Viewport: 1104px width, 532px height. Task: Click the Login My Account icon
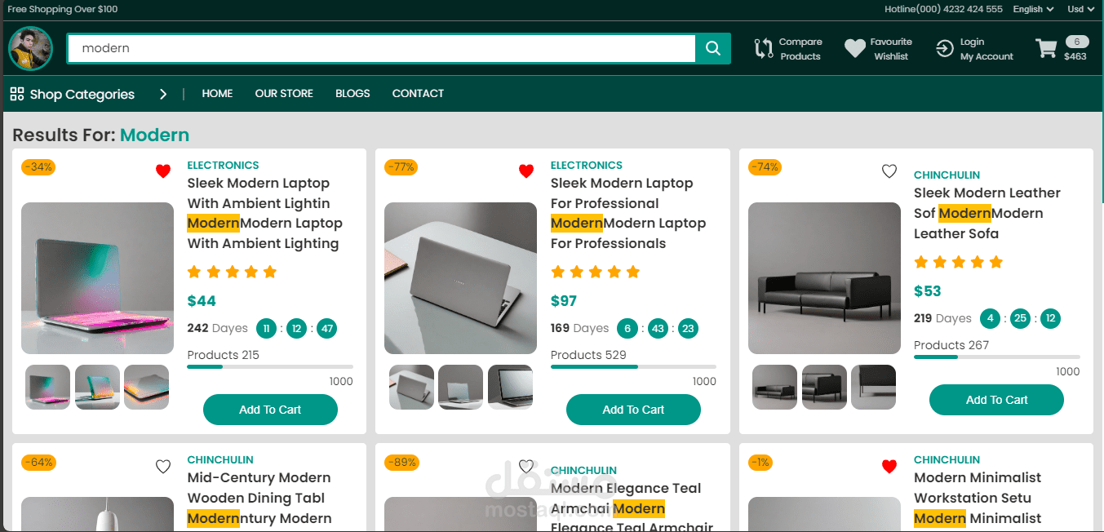(945, 48)
